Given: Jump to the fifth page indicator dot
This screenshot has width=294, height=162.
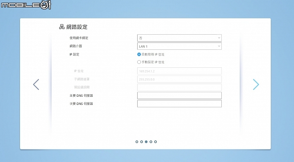Looking at the screenshot, I should 156,142.
